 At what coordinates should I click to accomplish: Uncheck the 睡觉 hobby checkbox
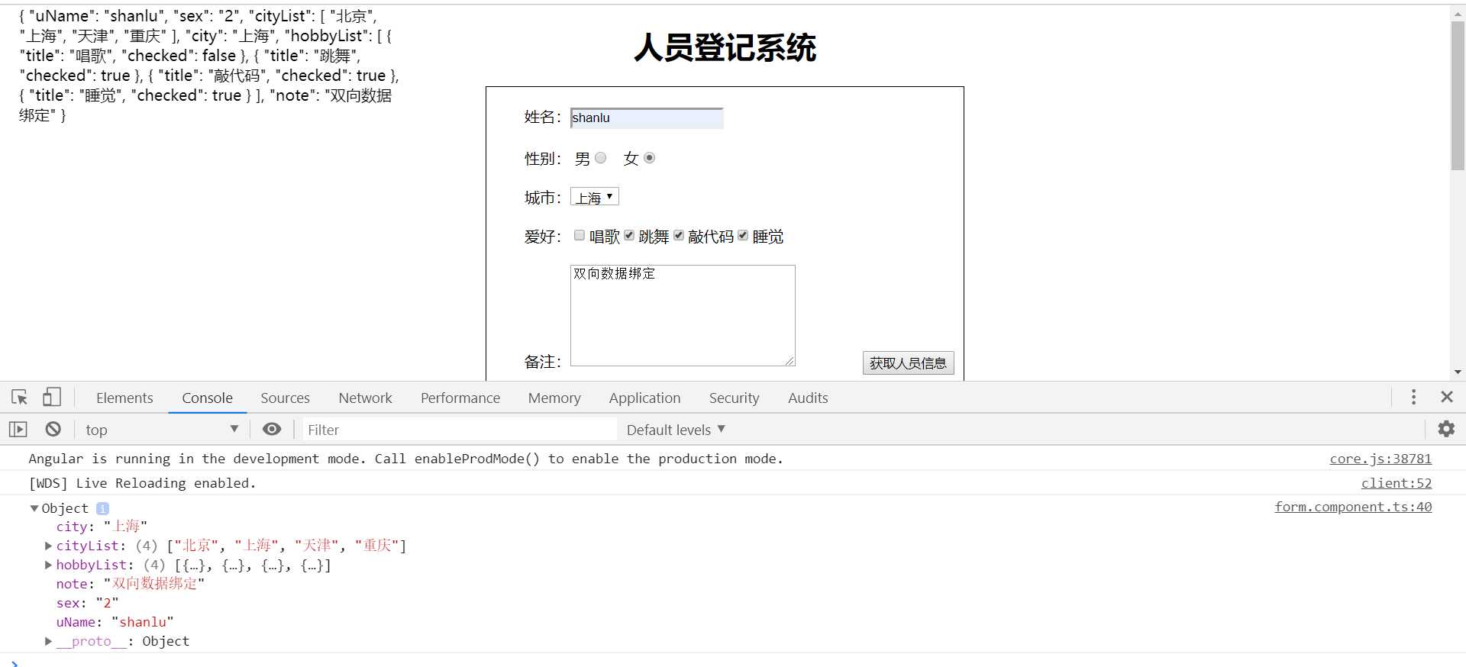[743, 235]
